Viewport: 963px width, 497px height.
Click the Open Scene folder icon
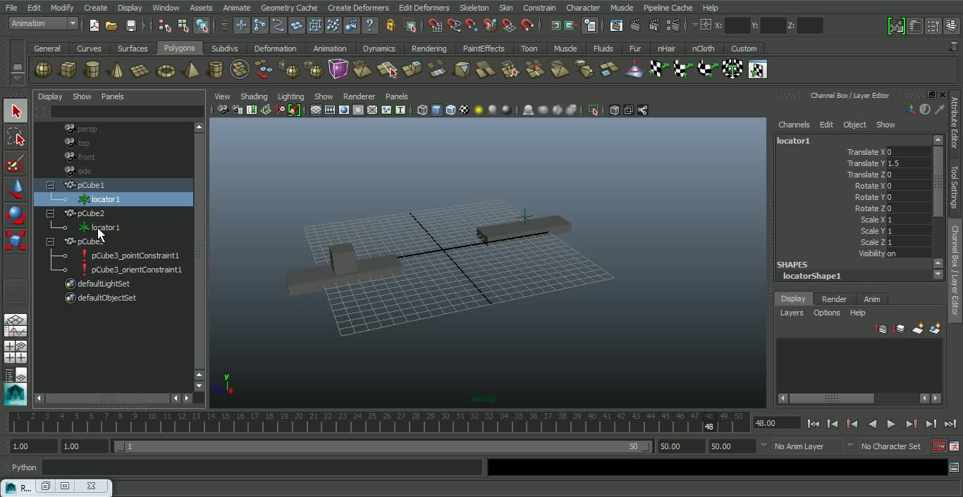(x=111, y=25)
